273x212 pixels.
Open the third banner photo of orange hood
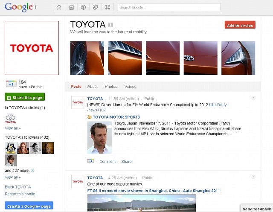click(163, 58)
